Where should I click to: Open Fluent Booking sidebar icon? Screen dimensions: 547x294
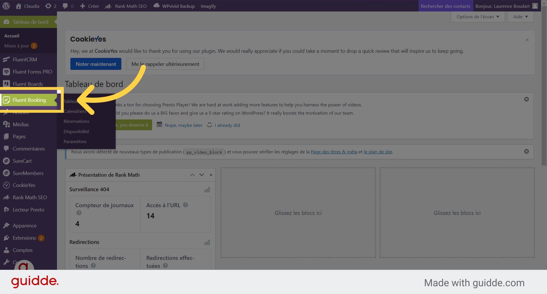[x=6, y=100]
